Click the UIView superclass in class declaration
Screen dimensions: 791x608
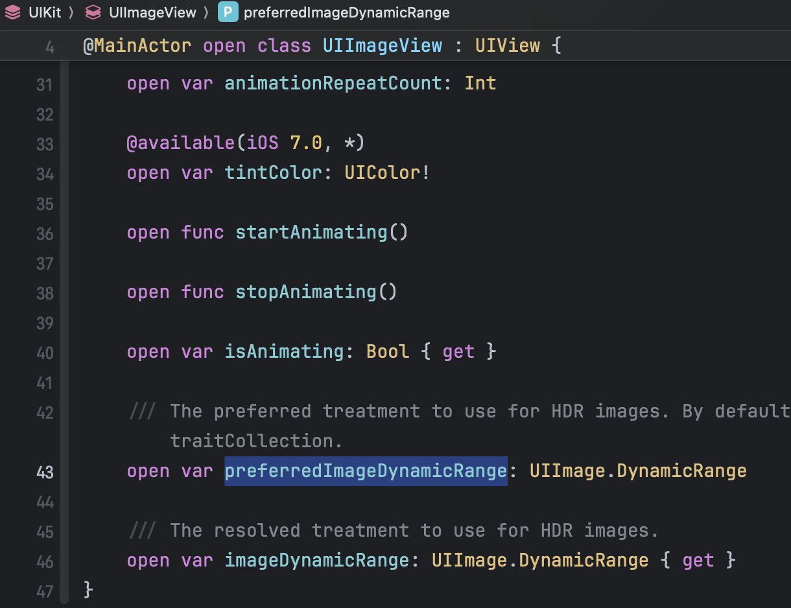(507, 45)
